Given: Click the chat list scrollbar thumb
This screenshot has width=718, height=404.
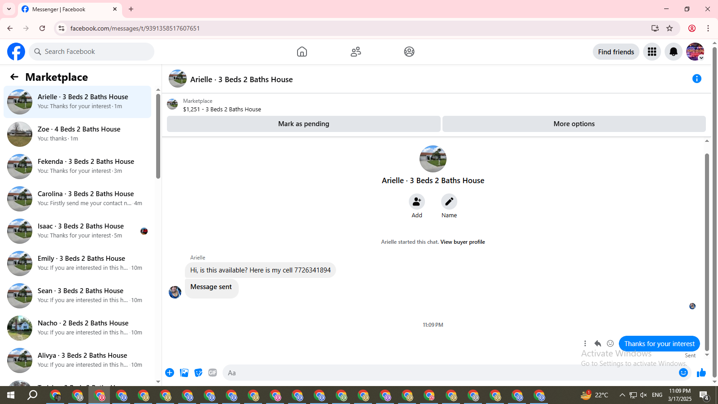Looking at the screenshot, I should 158,136.
